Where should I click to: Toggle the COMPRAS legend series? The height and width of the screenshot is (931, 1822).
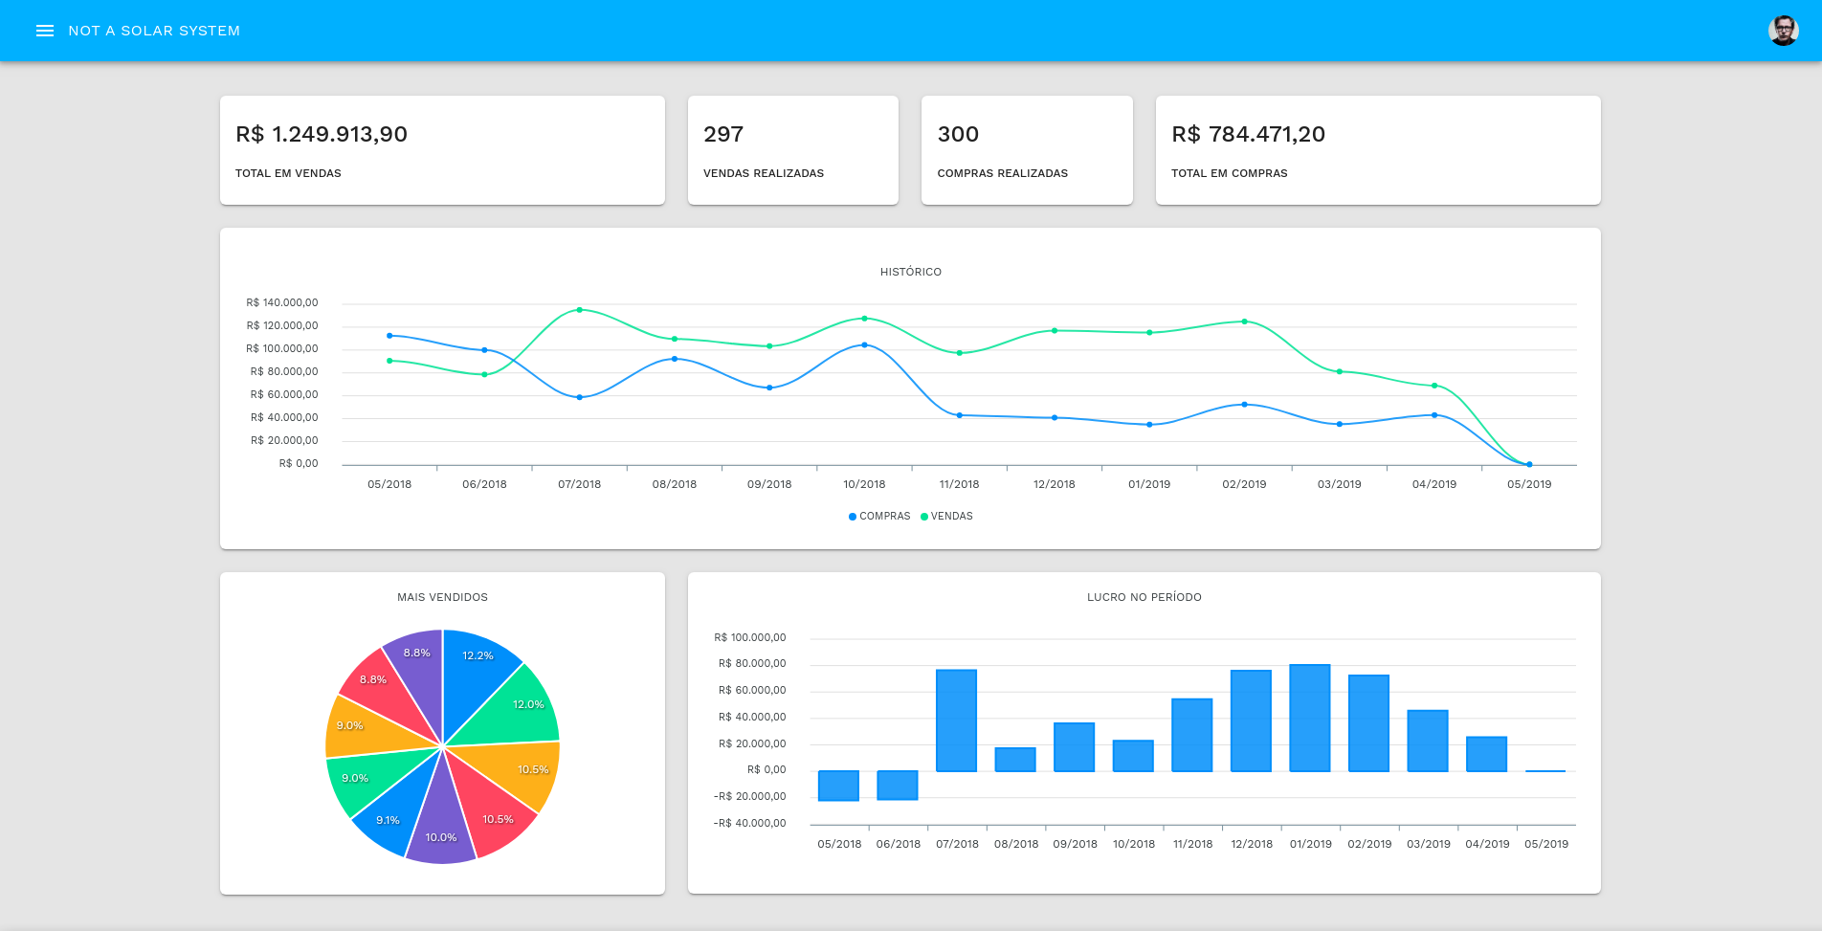pyautogui.click(x=879, y=516)
